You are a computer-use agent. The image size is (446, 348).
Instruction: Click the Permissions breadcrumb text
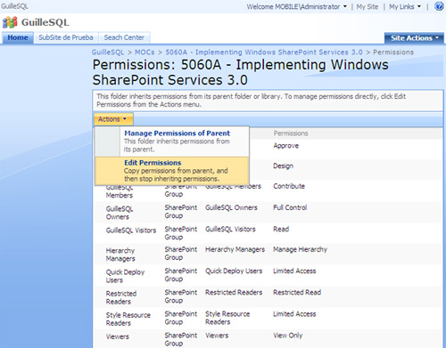(393, 53)
